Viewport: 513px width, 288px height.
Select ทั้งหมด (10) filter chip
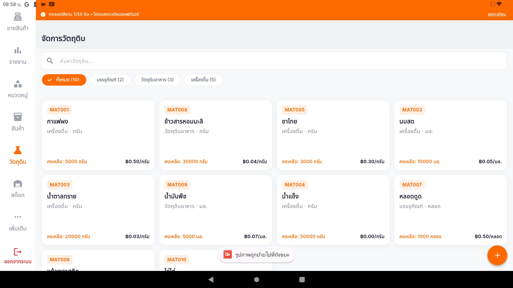64,80
